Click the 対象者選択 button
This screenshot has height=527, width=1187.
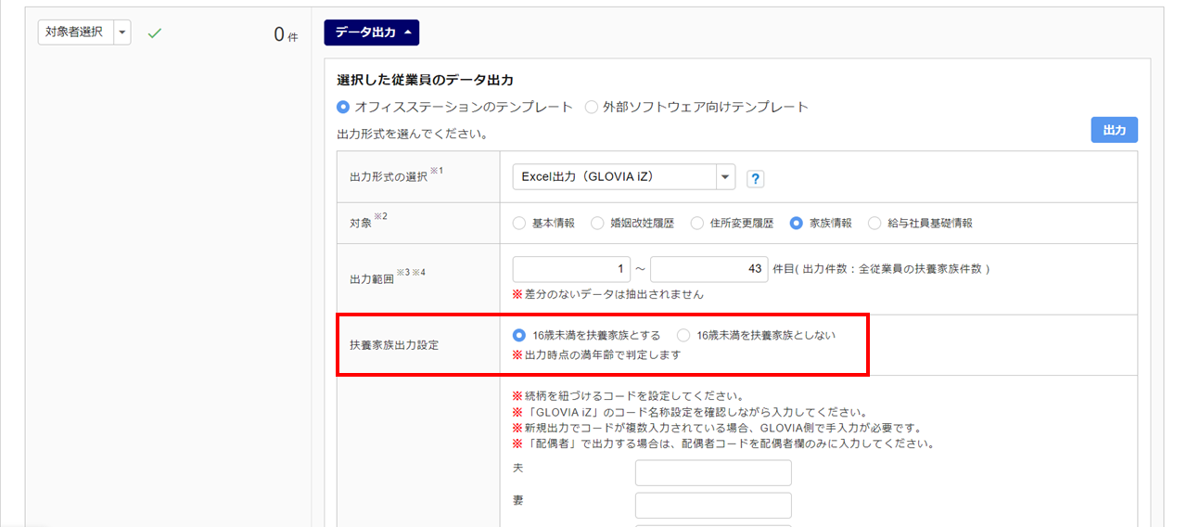point(75,32)
